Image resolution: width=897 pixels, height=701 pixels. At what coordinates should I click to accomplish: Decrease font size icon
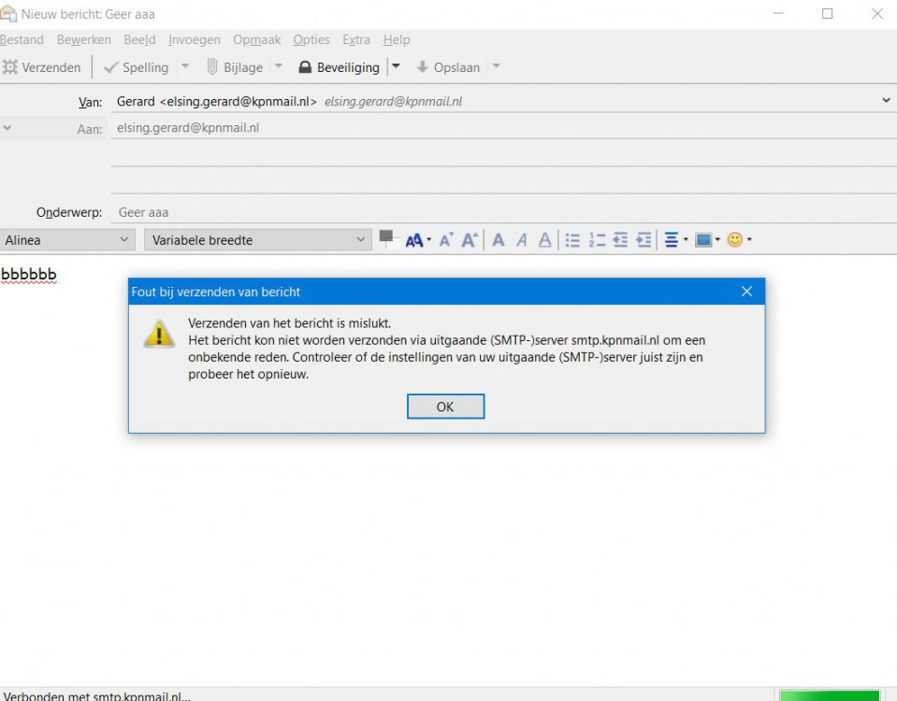tap(446, 240)
